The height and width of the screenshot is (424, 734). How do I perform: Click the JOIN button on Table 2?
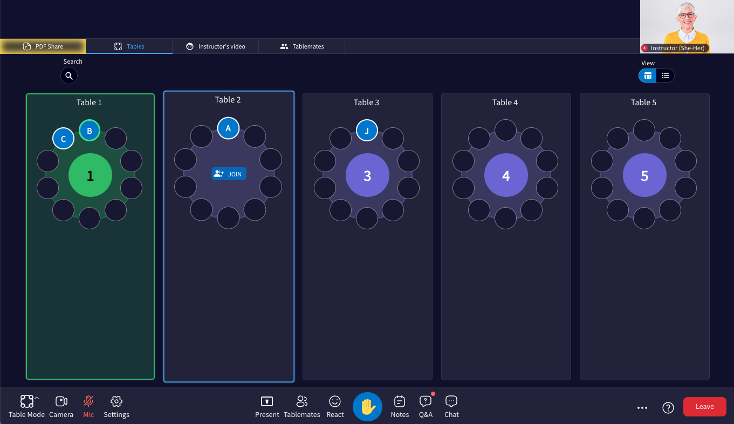[229, 174]
